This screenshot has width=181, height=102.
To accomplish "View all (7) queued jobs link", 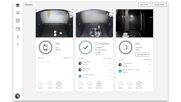I will coord(107,58).
